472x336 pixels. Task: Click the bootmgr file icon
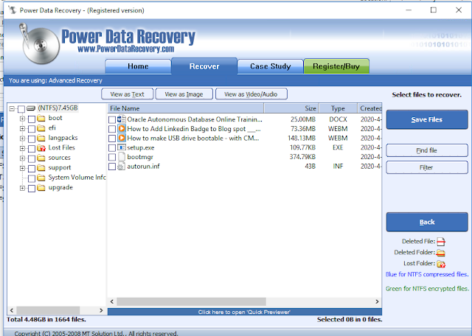pyautogui.click(x=121, y=157)
